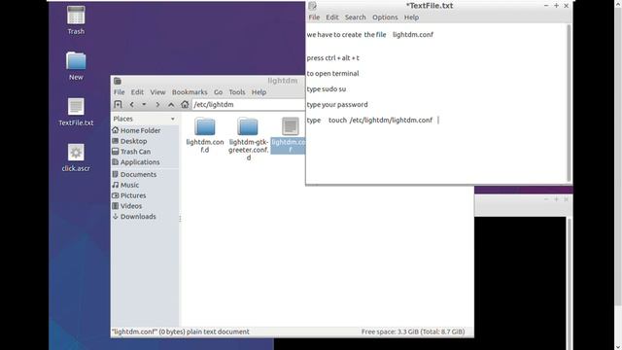The image size is (622, 350).
Task: Open the text editor Help menu
Action: coord(411,17)
